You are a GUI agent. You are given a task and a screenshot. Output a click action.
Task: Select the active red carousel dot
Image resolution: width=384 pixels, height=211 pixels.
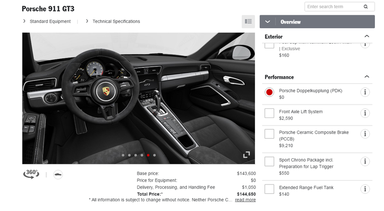[x=148, y=155]
